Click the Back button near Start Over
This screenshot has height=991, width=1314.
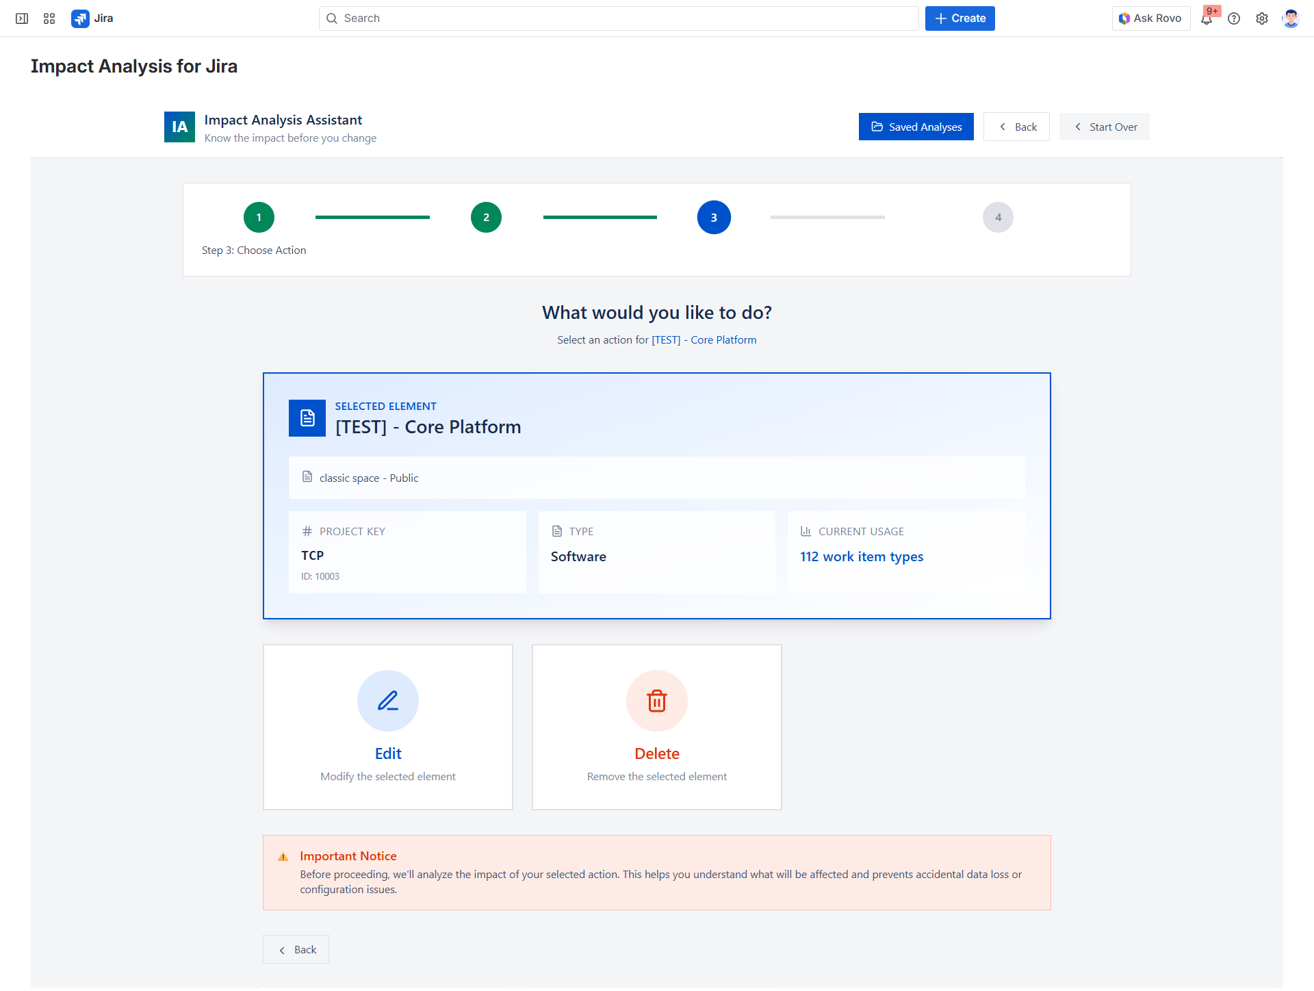[x=1016, y=127]
